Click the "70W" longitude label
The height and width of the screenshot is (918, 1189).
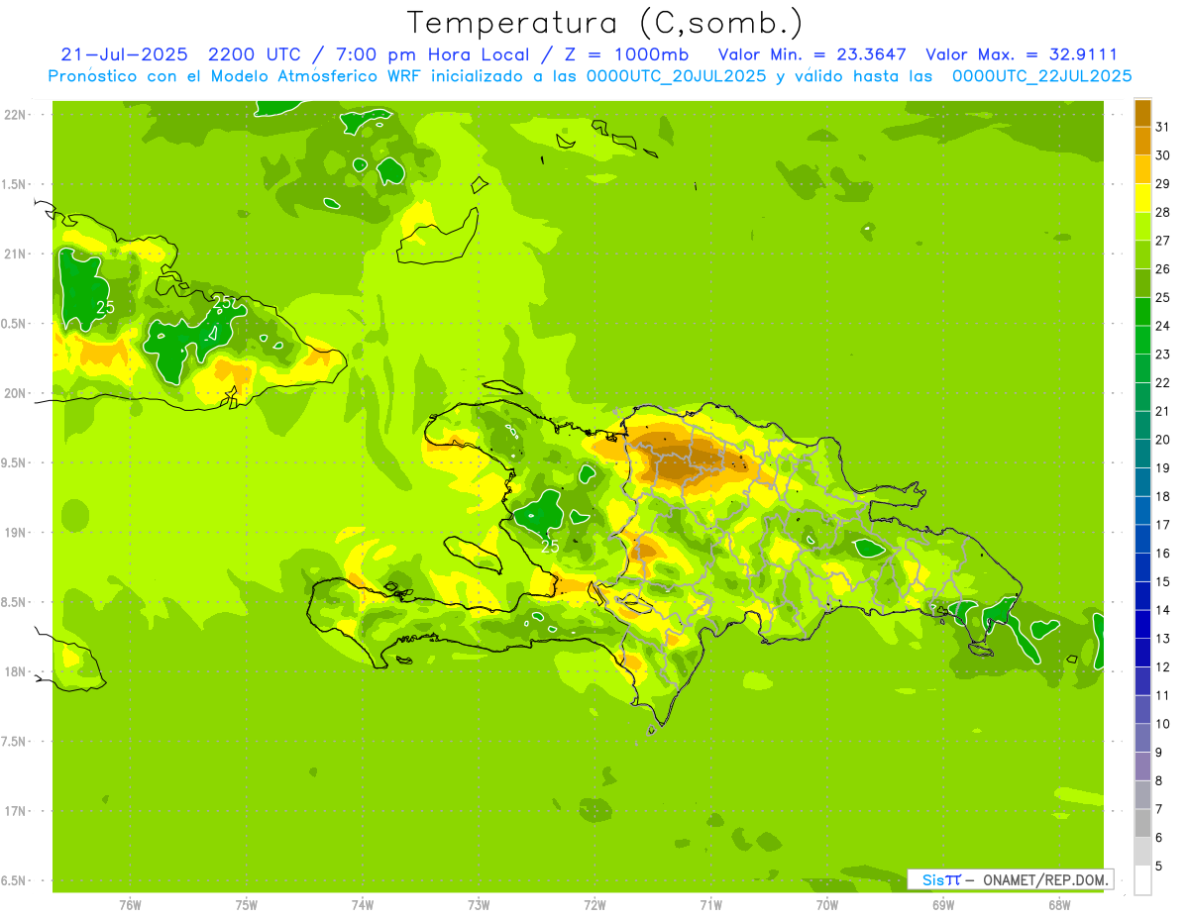[x=827, y=905]
